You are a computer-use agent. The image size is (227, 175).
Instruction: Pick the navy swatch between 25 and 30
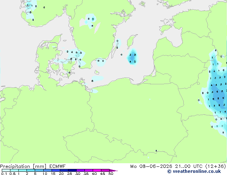pyautogui.click(x=72, y=170)
